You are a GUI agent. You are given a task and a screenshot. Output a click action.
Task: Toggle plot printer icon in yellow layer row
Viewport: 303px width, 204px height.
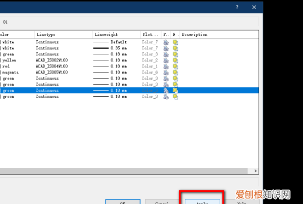point(166,60)
